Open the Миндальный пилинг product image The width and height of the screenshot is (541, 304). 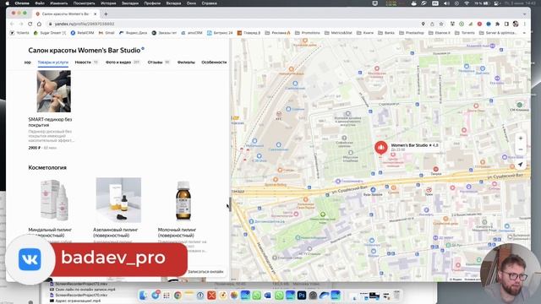click(54, 200)
